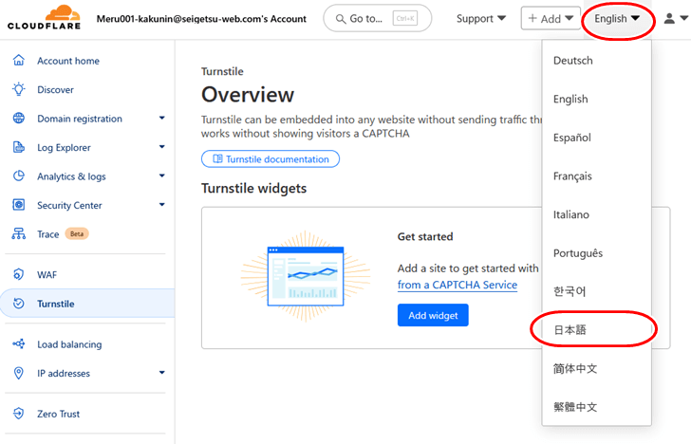Click the Add widget button
The width and height of the screenshot is (691, 444).
point(433,315)
